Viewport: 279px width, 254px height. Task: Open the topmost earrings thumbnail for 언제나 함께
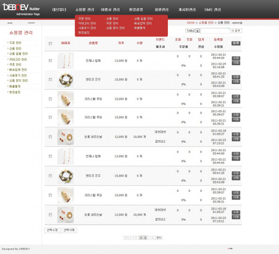pyautogui.click(x=66, y=61)
